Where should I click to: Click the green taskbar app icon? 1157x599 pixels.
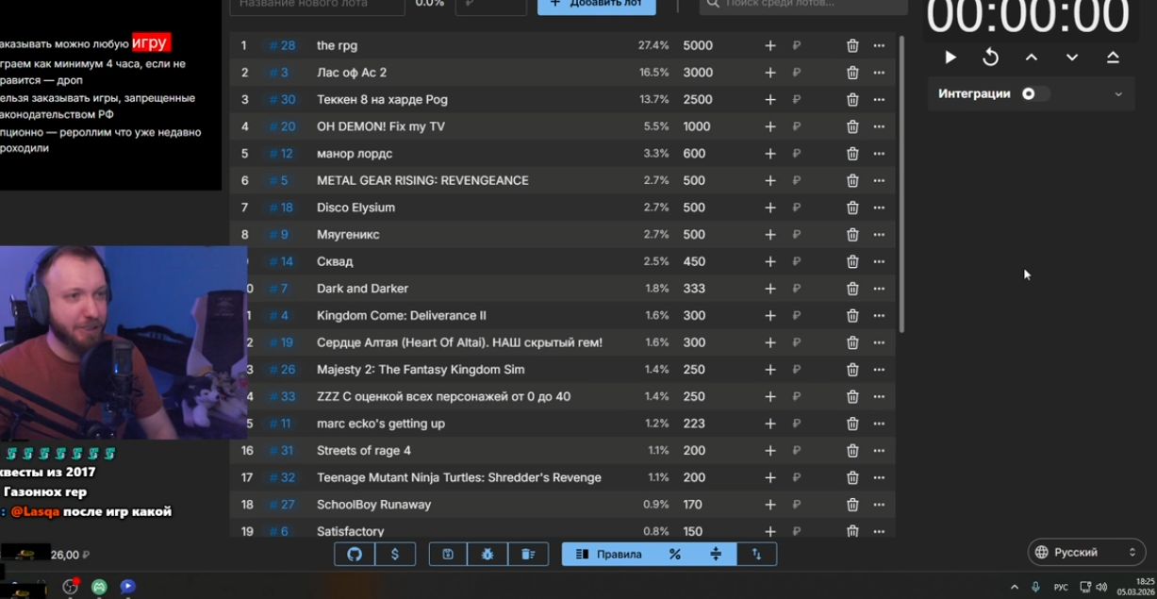tap(99, 587)
